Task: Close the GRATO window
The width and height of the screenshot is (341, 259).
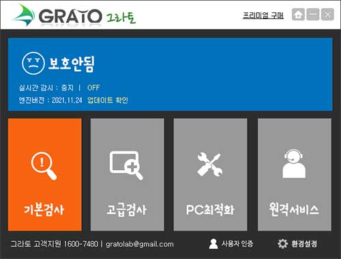Action: point(327,14)
